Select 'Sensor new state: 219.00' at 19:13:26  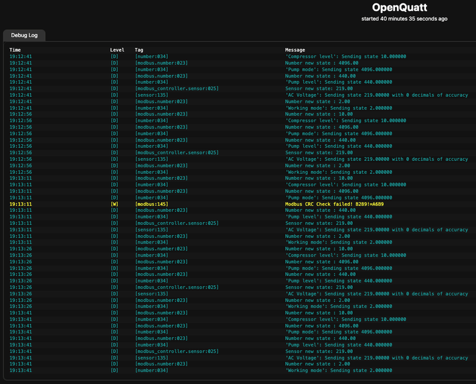pos(319,288)
